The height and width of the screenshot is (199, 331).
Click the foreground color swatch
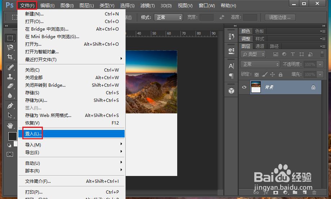point(13,136)
